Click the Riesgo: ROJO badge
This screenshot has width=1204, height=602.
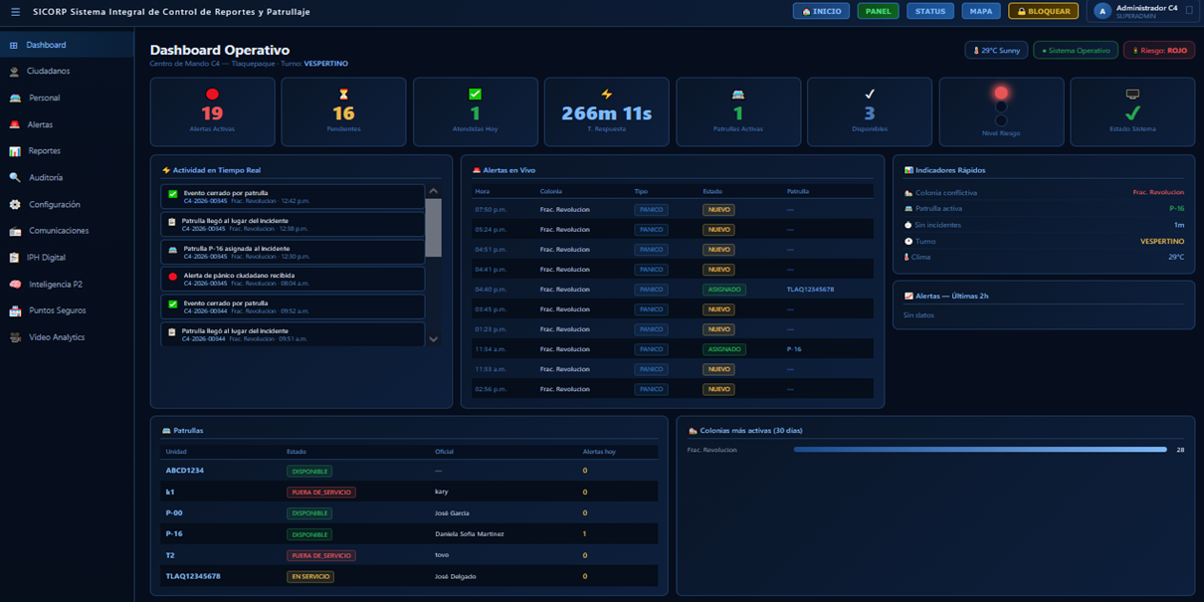tap(1159, 50)
